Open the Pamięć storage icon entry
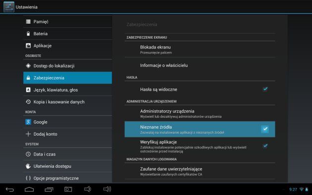The image size is (312, 195). [x=28, y=21]
